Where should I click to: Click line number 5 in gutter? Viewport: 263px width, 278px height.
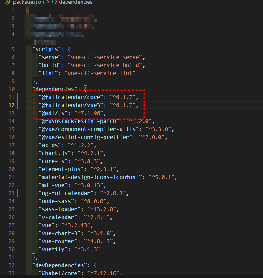click(x=13, y=49)
